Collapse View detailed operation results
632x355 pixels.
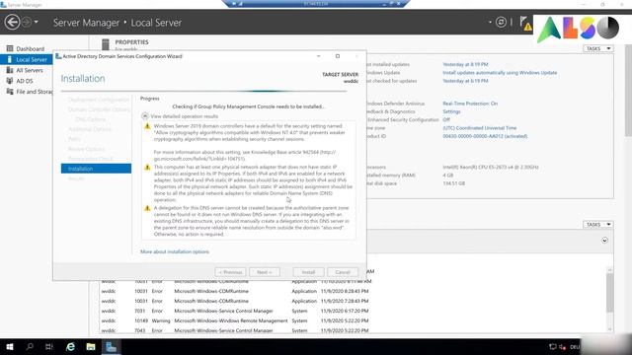point(145,116)
